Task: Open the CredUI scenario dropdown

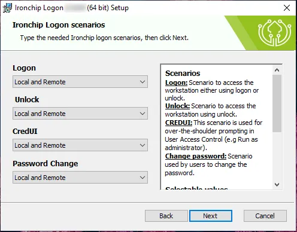Action: click(80, 145)
